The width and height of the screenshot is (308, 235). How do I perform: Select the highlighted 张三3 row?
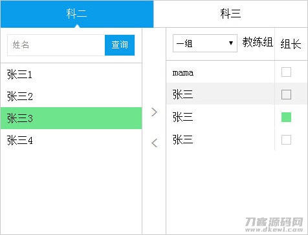(x=71, y=118)
